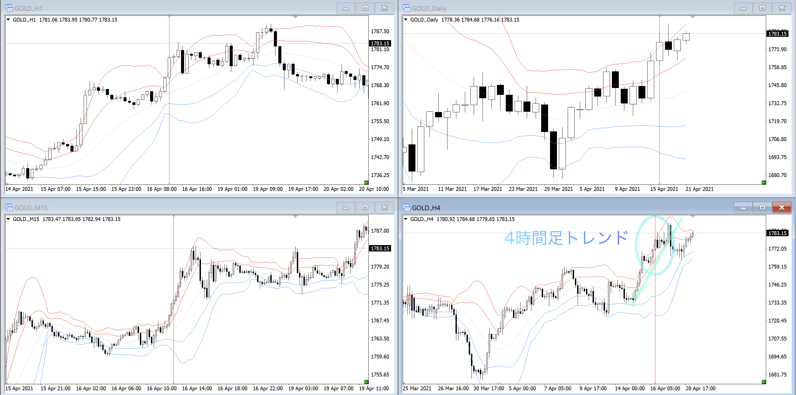Minimize the GOLD,Daily chart window
The width and height of the screenshot is (796, 395).
point(743,8)
